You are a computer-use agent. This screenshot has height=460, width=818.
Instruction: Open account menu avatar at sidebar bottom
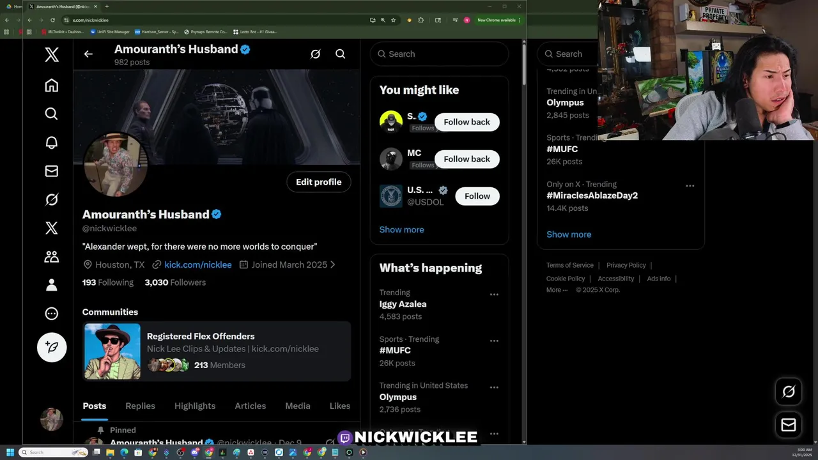[x=52, y=419]
